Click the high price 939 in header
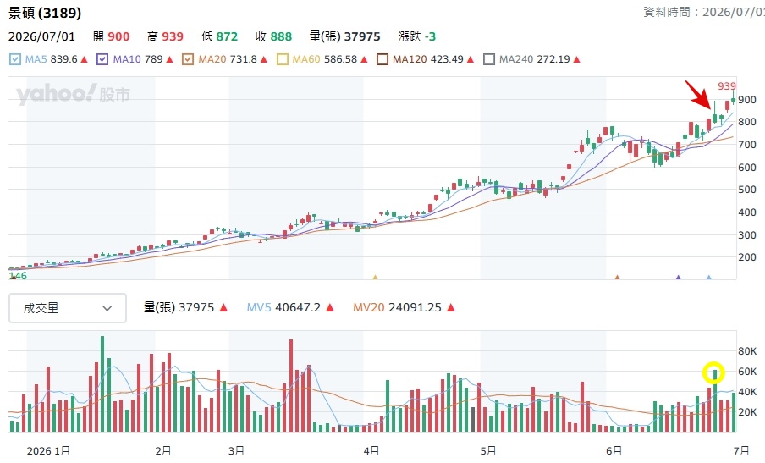 (x=173, y=36)
